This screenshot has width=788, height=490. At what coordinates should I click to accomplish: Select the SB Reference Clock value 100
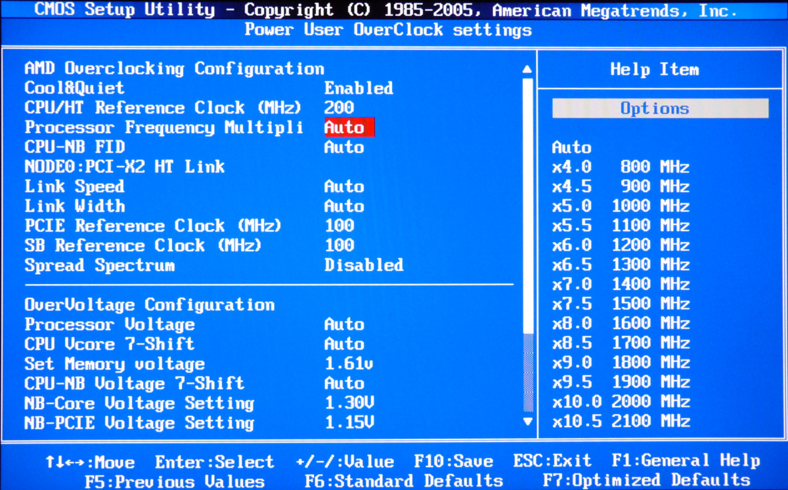click(339, 246)
